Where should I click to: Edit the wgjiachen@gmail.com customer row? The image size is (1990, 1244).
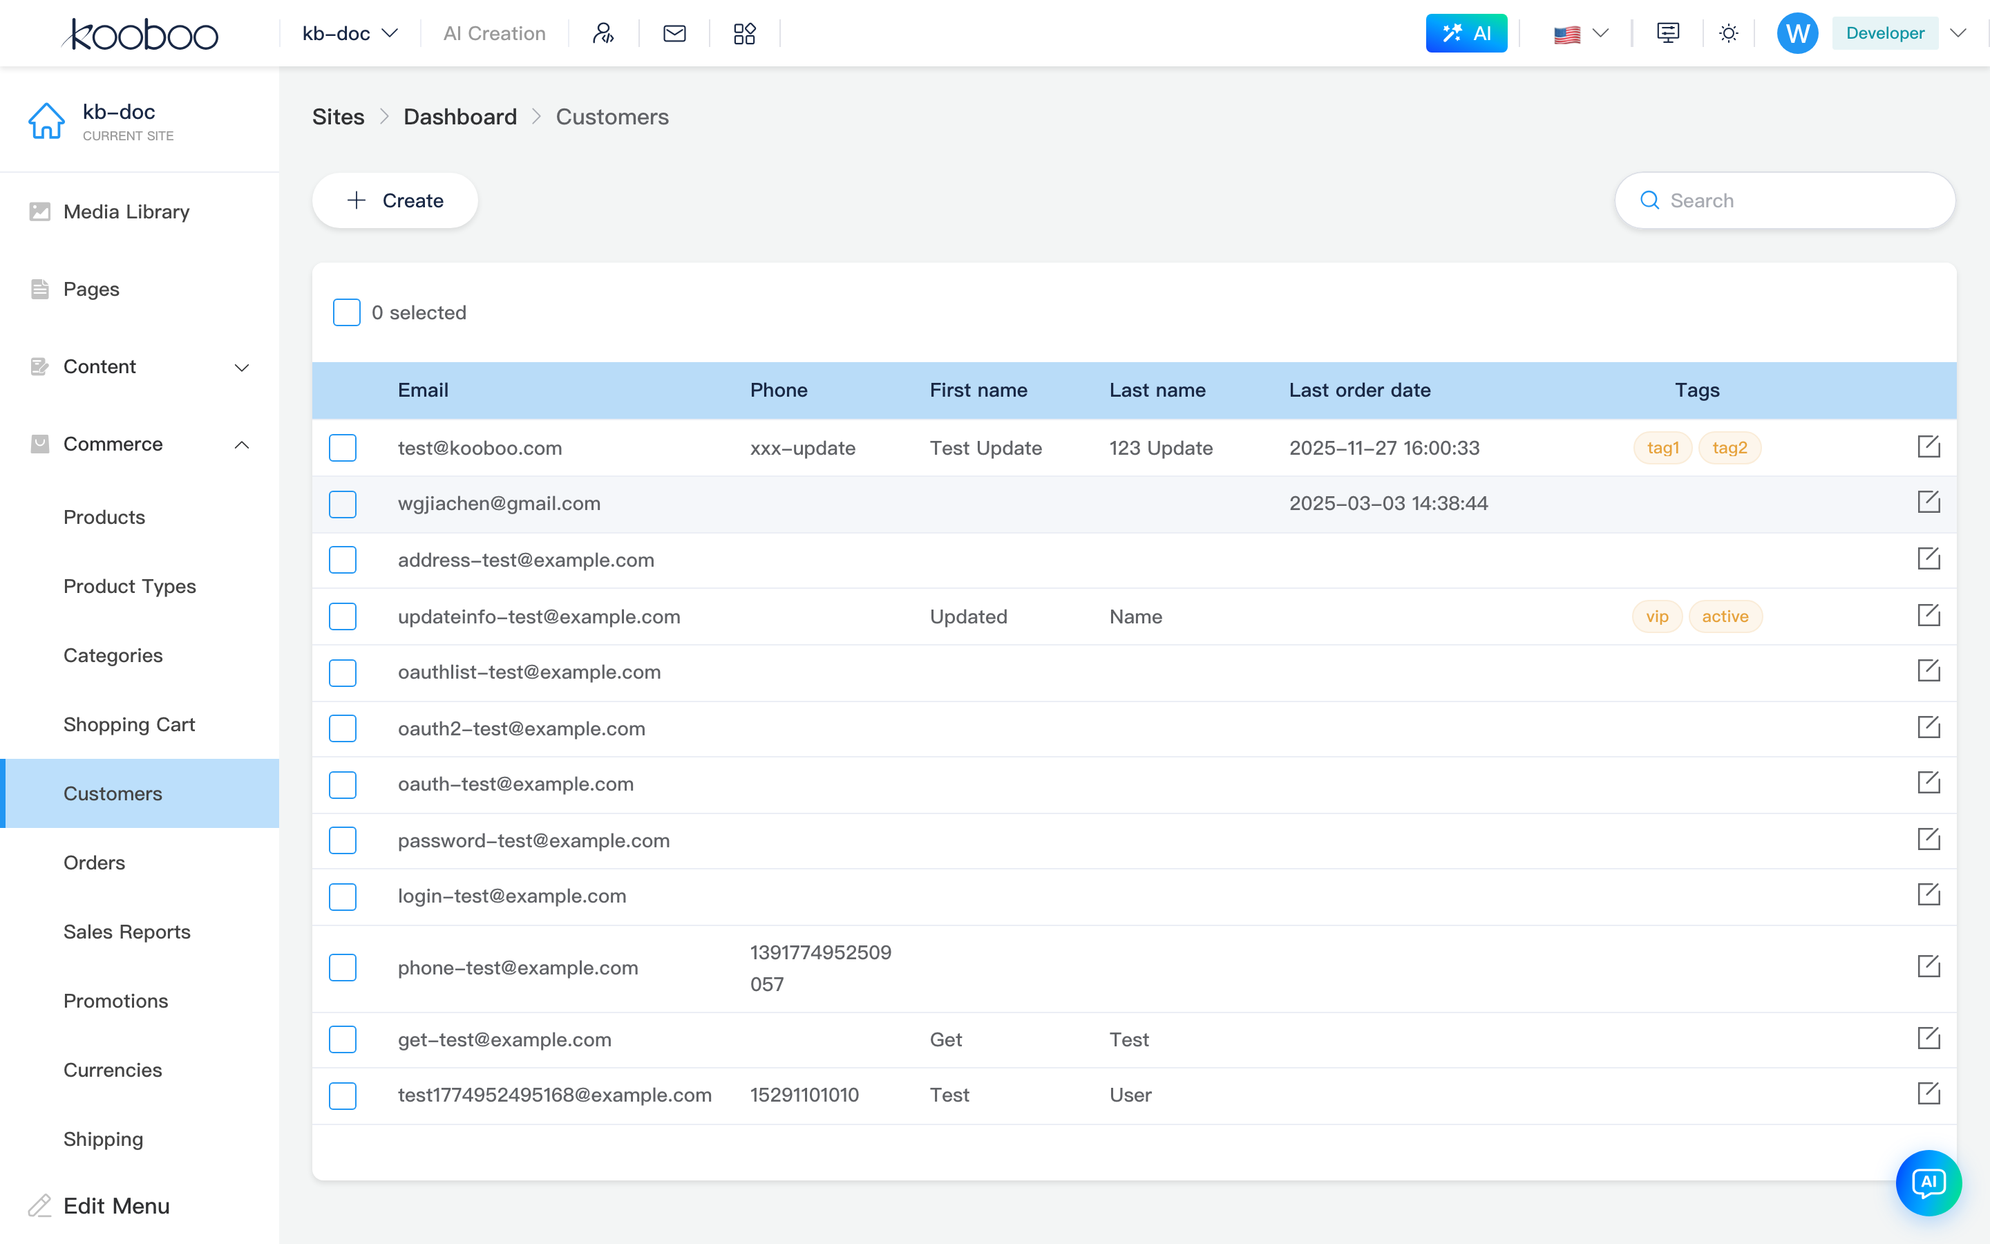pyautogui.click(x=1929, y=502)
